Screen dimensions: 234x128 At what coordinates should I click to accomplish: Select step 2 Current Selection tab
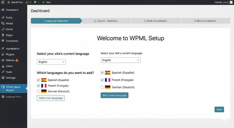pos(106,21)
